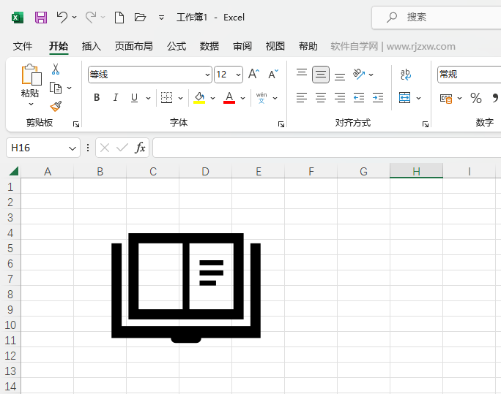501x394 pixels.
Task: Switch to the 数据 tab
Action: coord(209,46)
